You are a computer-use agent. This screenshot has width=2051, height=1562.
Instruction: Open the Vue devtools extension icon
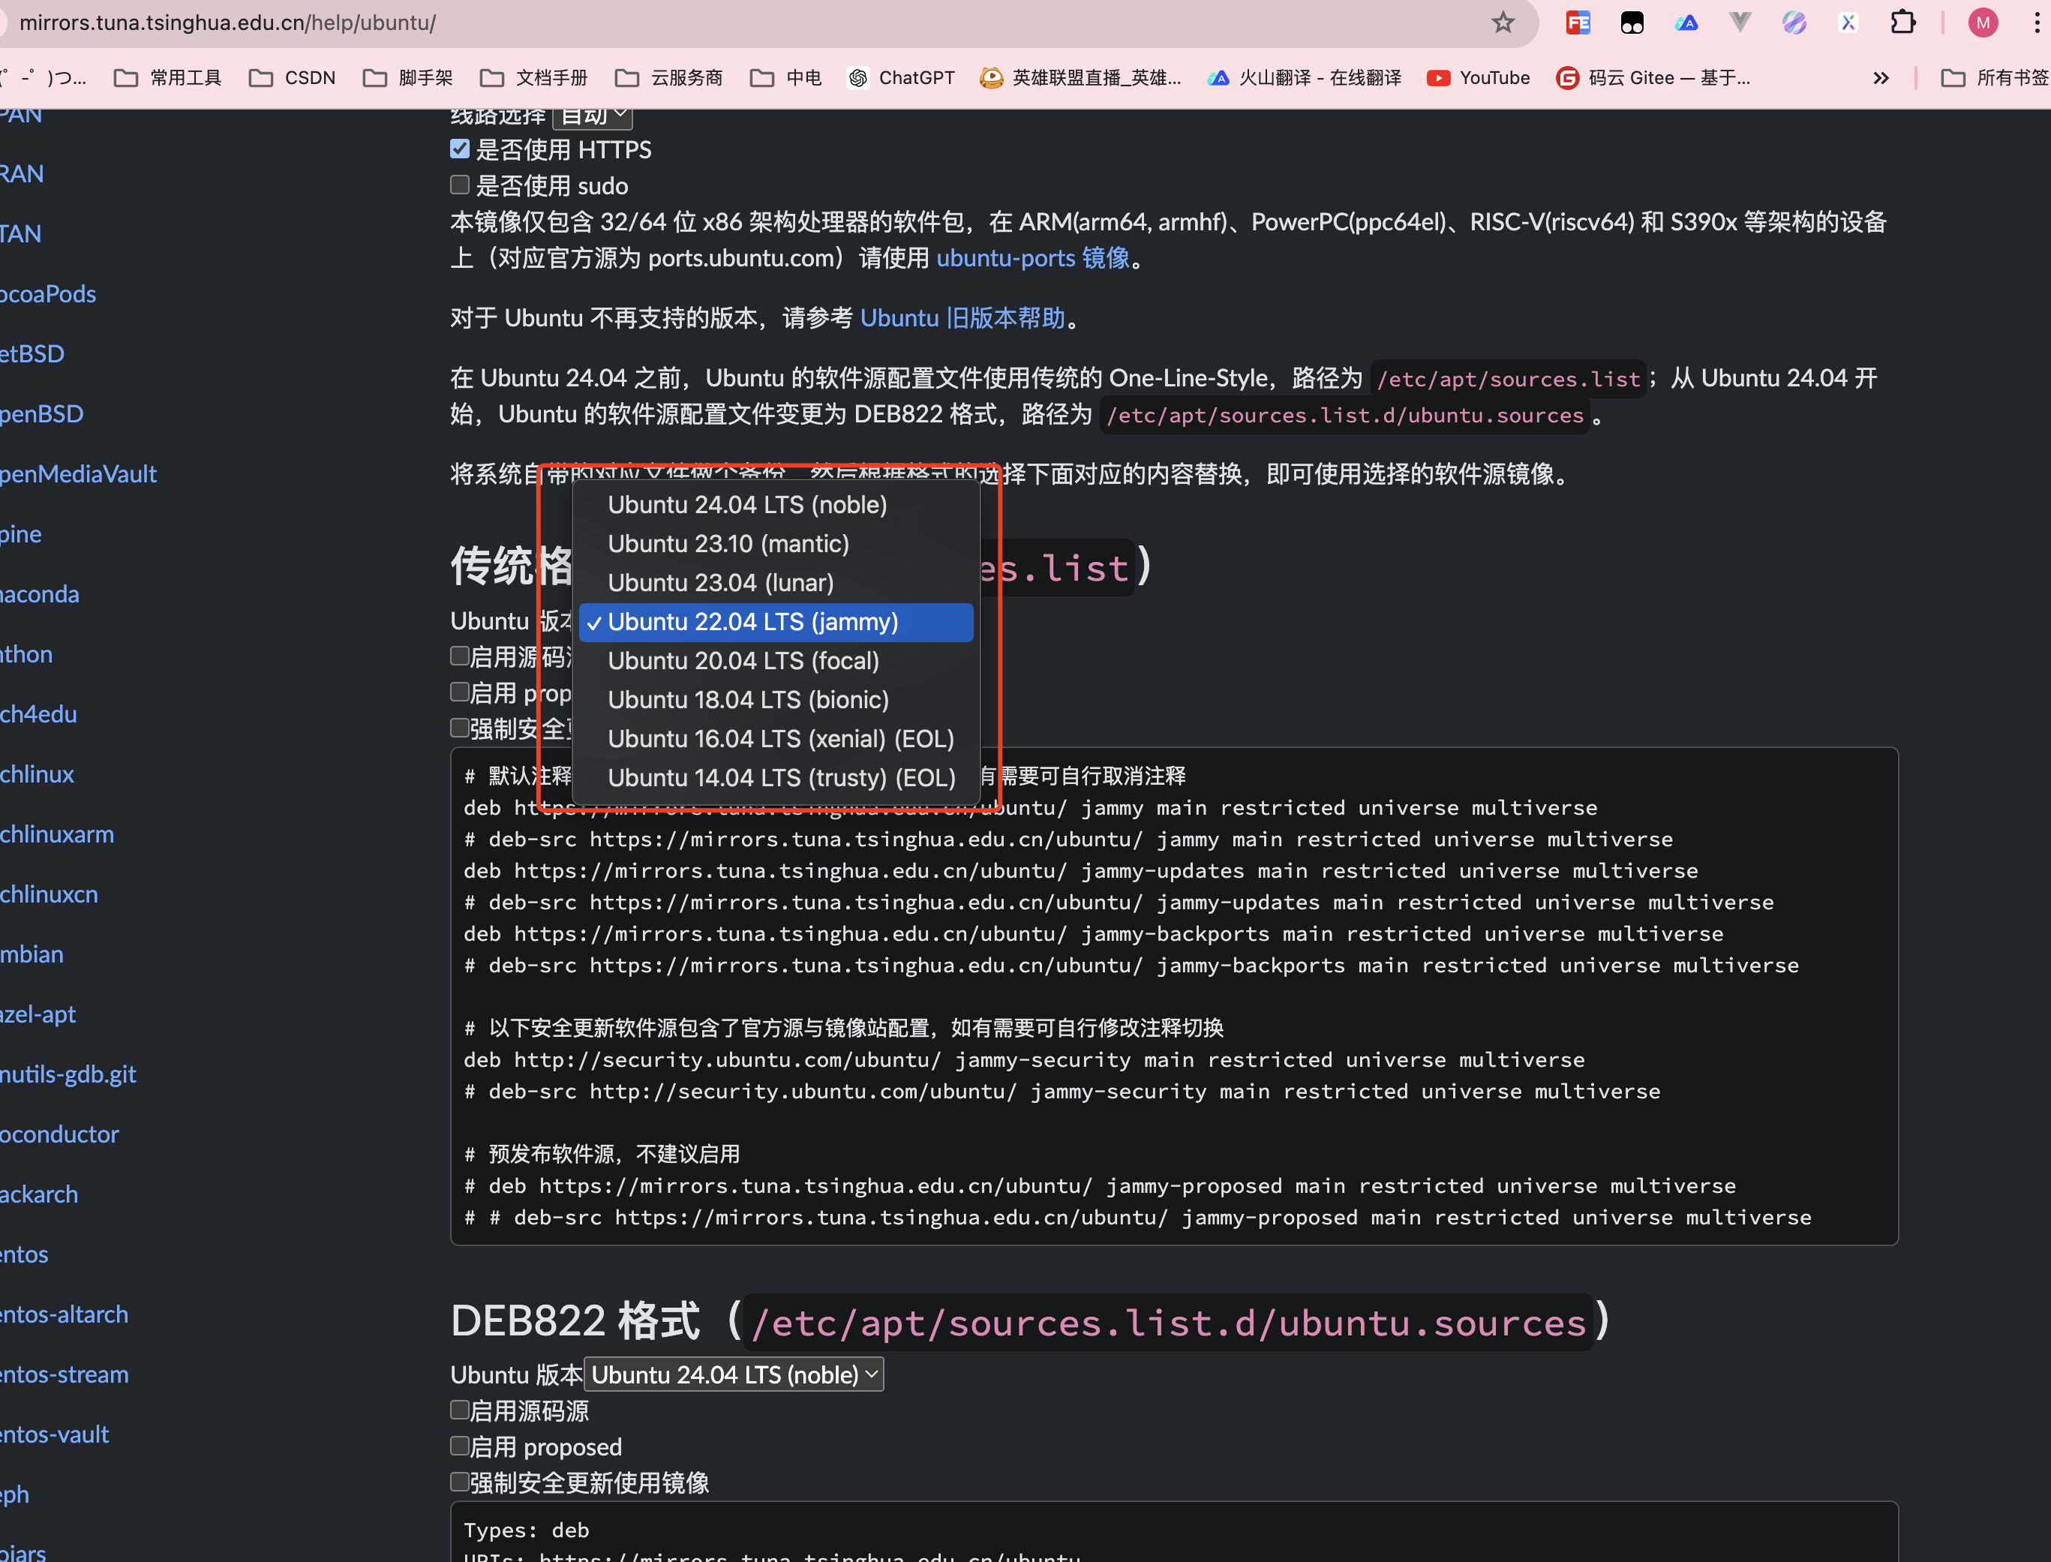(x=1740, y=23)
